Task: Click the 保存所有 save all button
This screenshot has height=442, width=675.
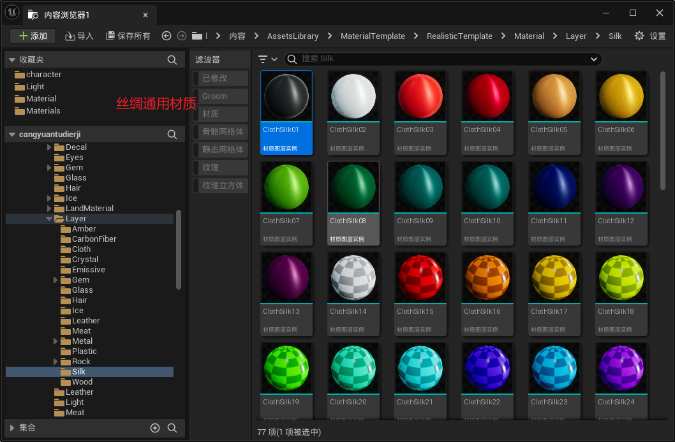Action: tap(128, 36)
